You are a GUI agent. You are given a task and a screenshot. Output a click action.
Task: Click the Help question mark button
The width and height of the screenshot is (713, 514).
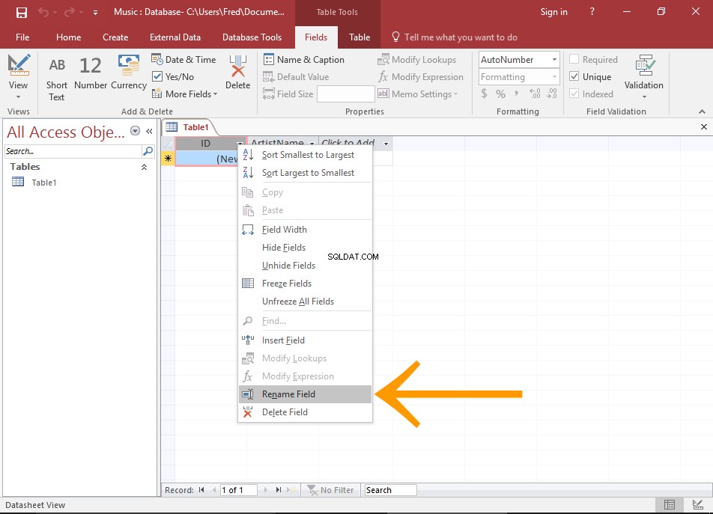coord(592,12)
